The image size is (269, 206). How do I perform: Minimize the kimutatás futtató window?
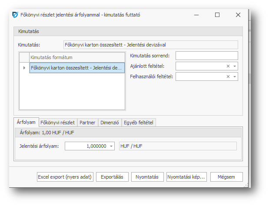click(196, 15)
